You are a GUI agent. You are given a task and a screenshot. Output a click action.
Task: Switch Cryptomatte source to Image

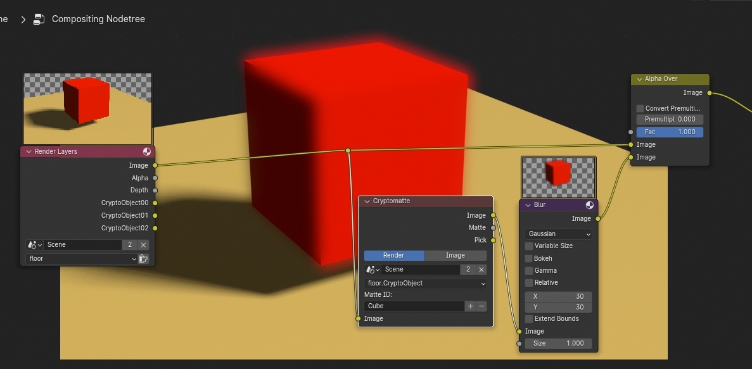click(x=456, y=255)
